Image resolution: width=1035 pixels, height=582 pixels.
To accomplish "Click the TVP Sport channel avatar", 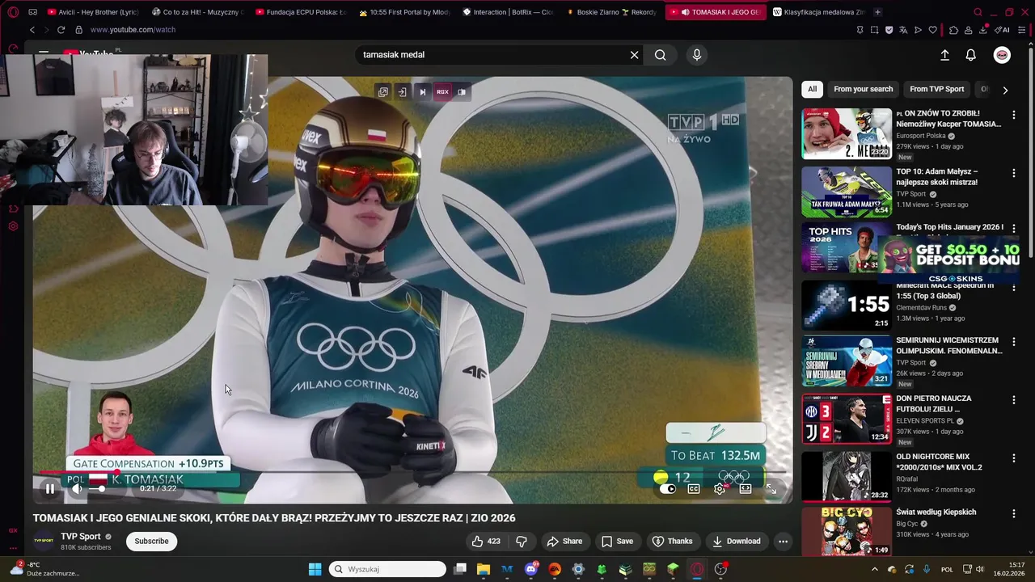I will (x=44, y=541).
